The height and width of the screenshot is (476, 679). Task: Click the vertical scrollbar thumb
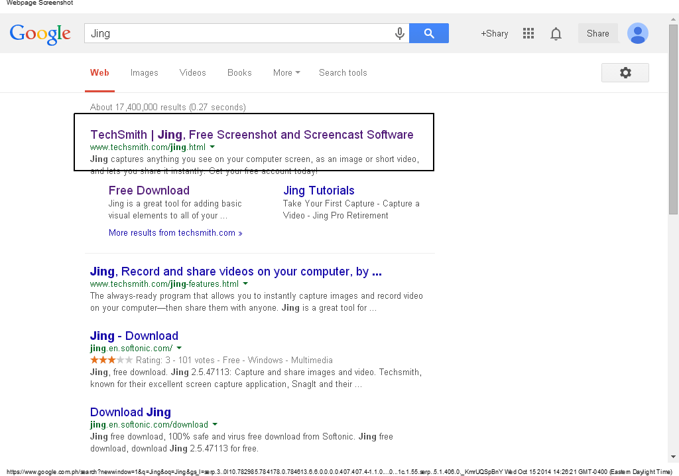point(673,119)
